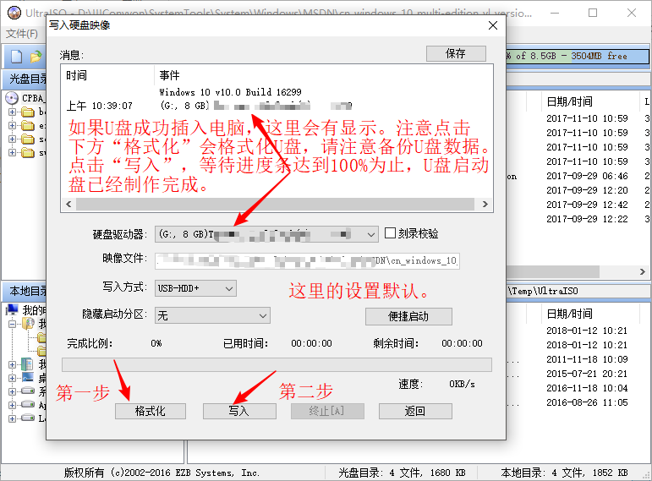The width and height of the screenshot is (652, 481).
Task: Select the 2011-11-18 10:09 local file row
Action: (x=587, y=359)
